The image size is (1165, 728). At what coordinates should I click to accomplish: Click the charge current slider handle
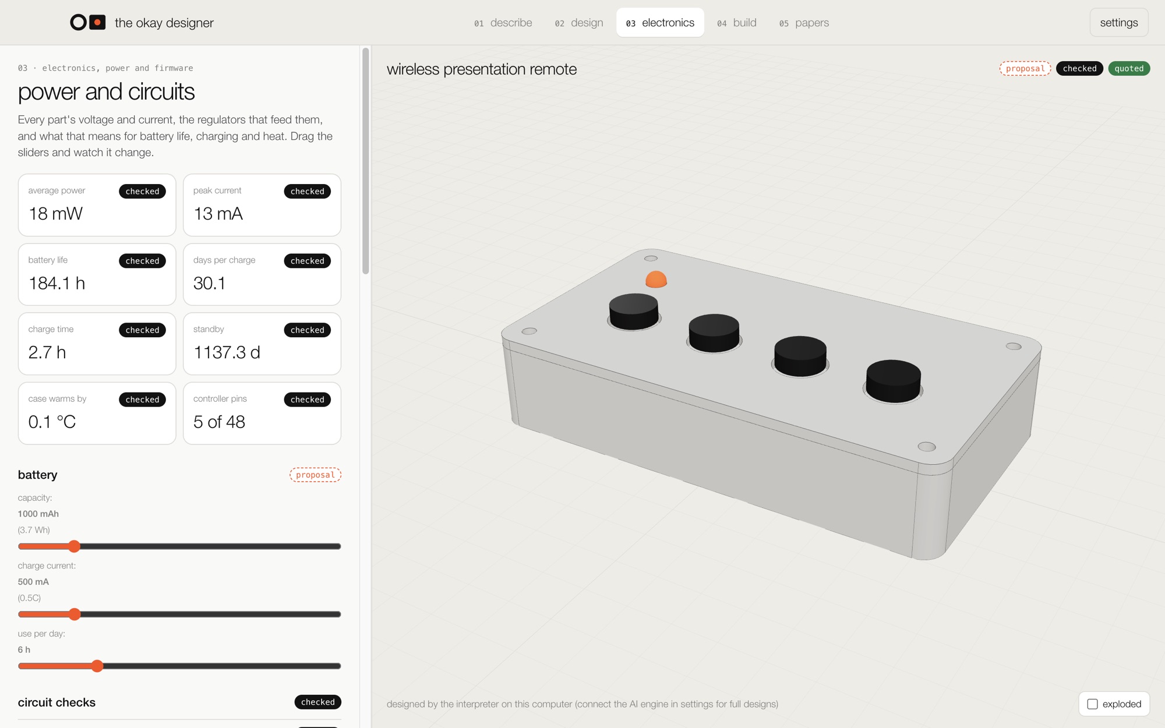coord(74,614)
